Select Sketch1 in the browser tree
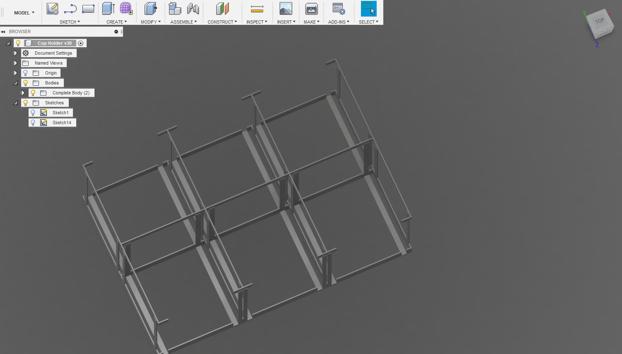The image size is (622, 354). 61,113
